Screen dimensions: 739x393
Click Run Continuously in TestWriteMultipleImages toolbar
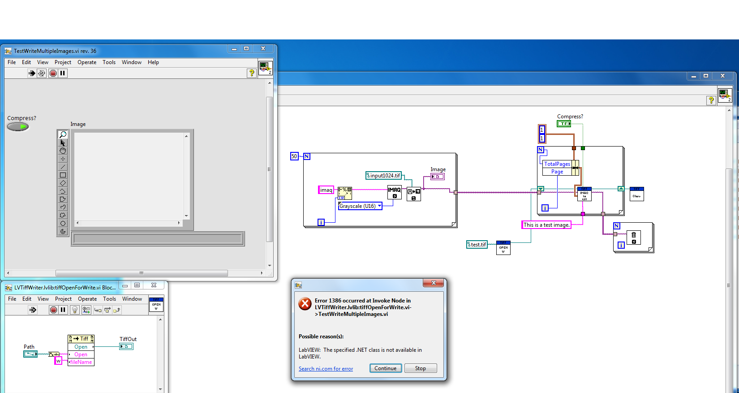(42, 73)
